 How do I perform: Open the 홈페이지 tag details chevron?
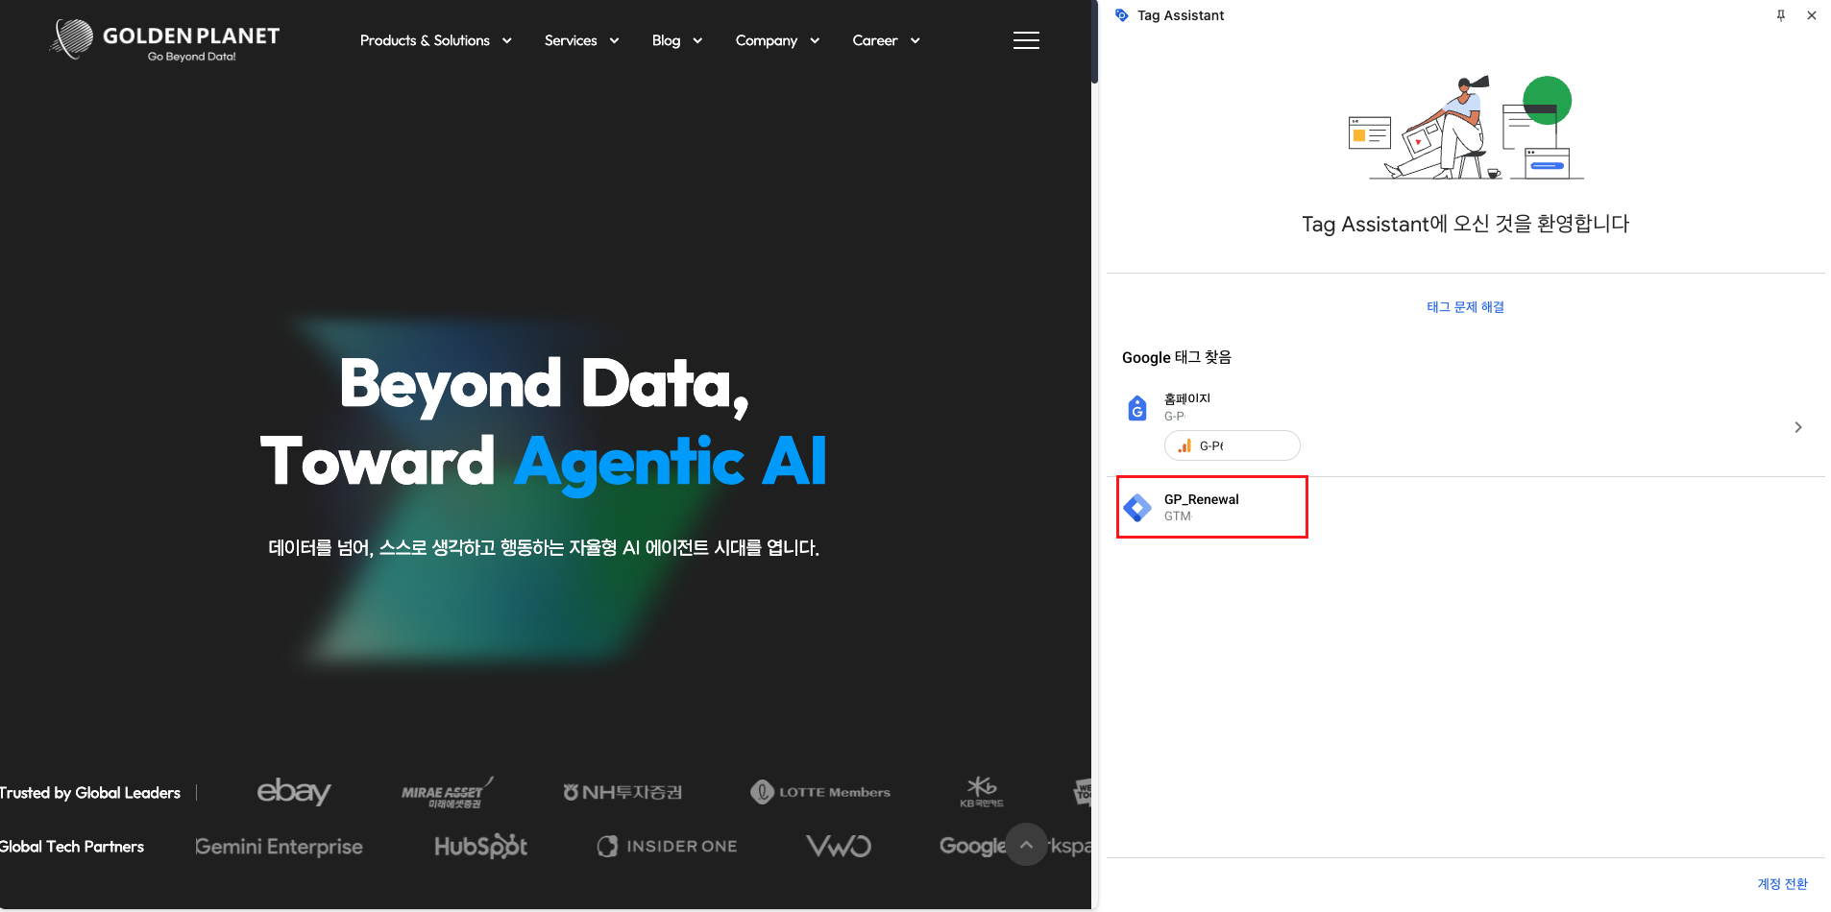click(x=1798, y=427)
